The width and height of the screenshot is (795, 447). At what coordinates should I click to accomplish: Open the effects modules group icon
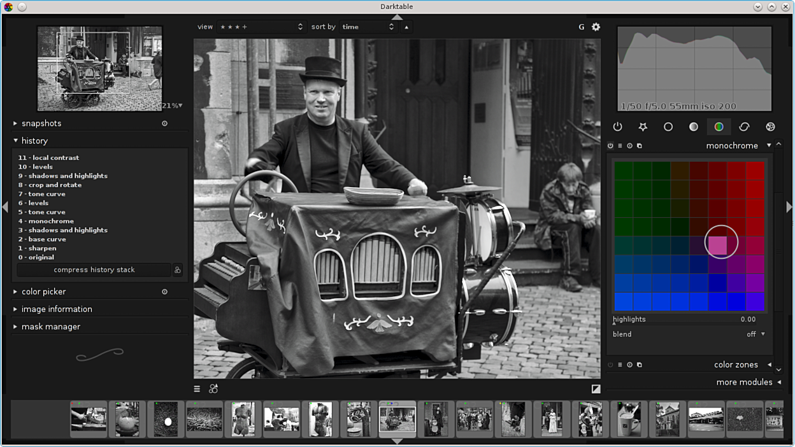(x=770, y=127)
